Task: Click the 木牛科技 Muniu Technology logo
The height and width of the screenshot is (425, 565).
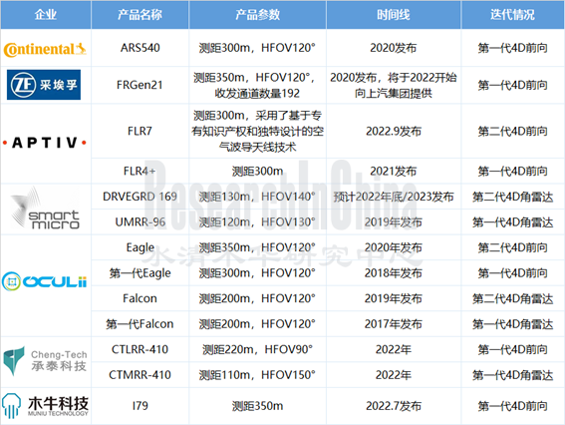Action: [x=45, y=406]
